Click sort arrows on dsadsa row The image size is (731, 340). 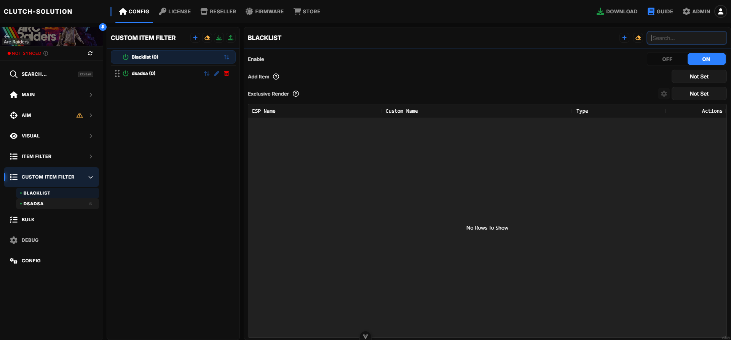[x=207, y=73]
